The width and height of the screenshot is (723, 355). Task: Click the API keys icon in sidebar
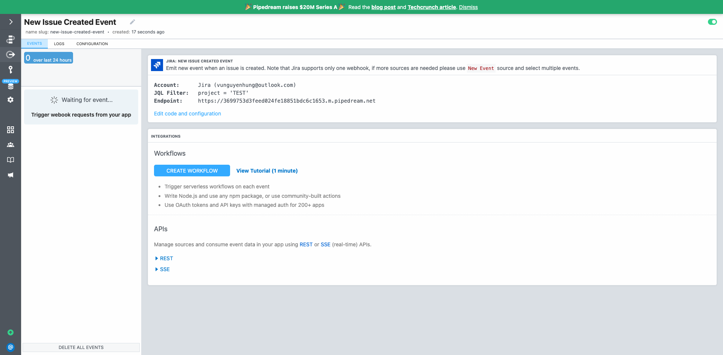[x=11, y=70]
